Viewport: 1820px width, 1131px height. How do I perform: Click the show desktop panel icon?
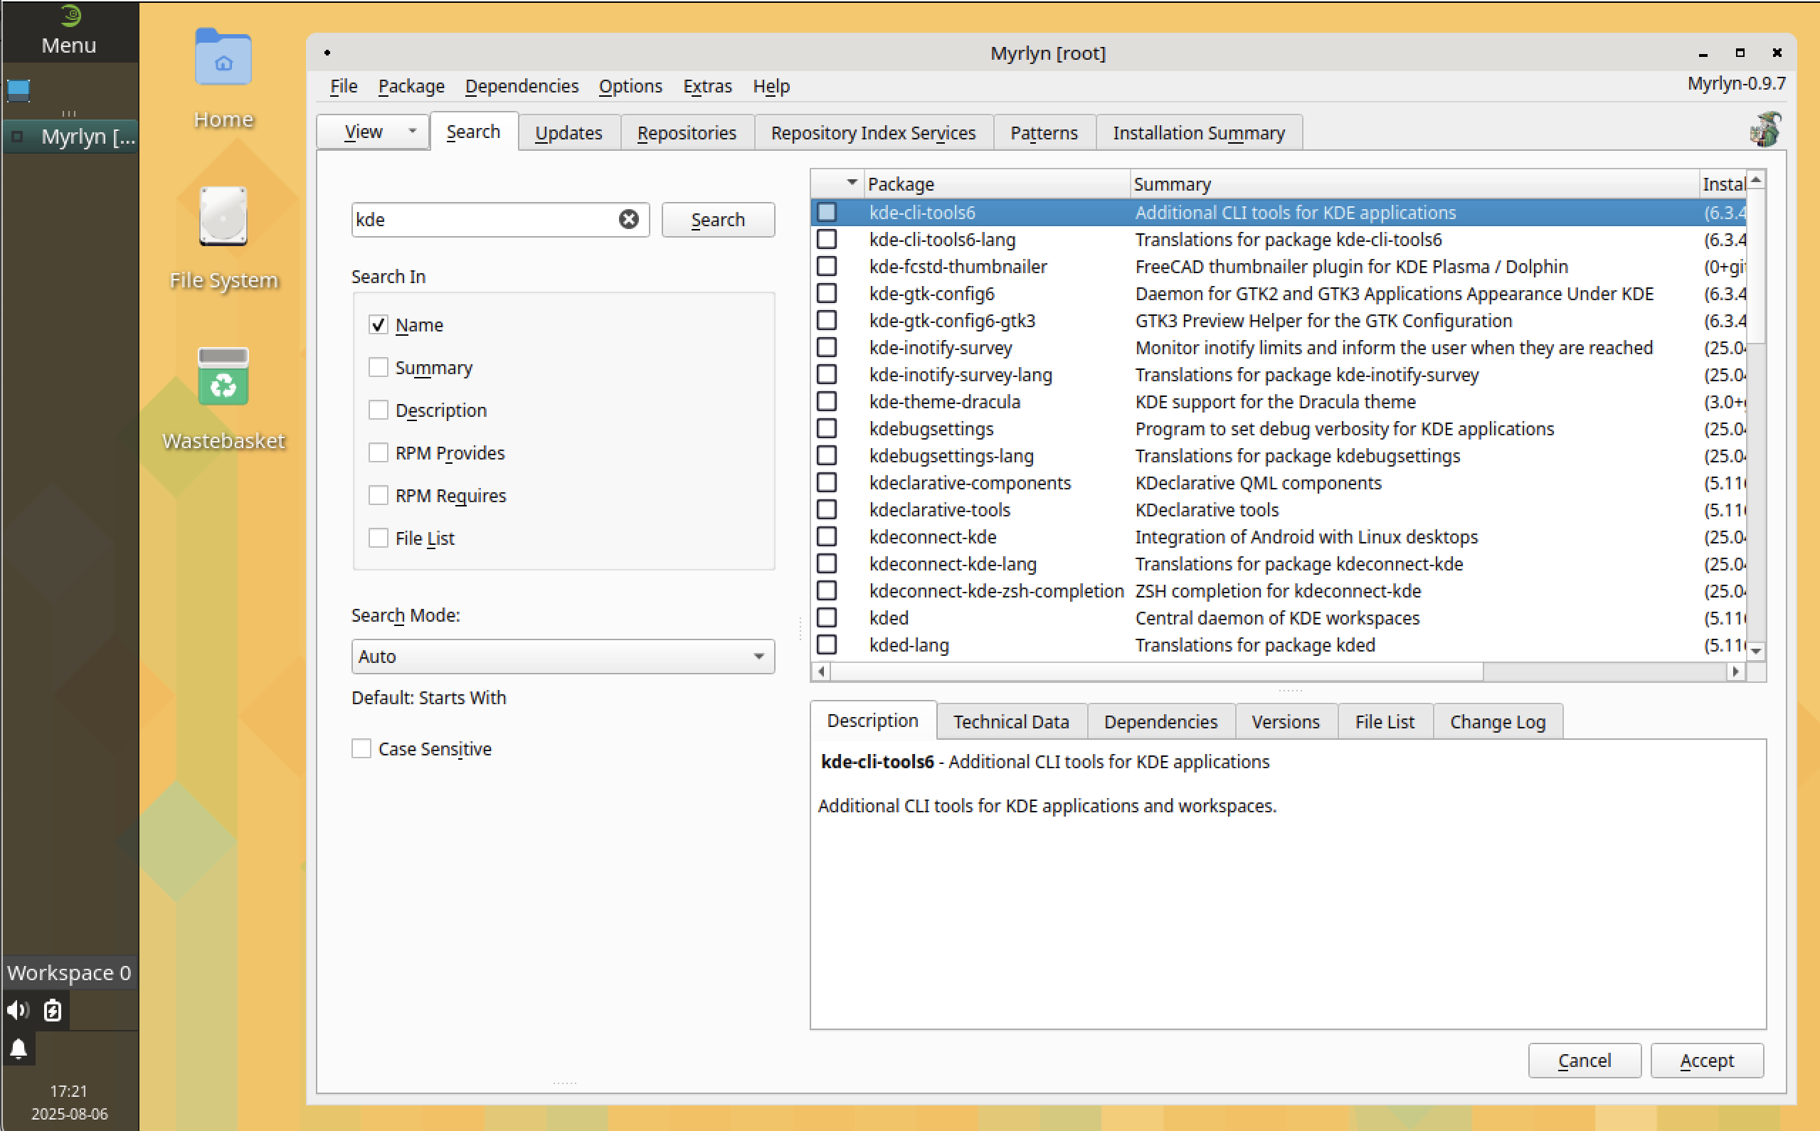click(x=18, y=90)
